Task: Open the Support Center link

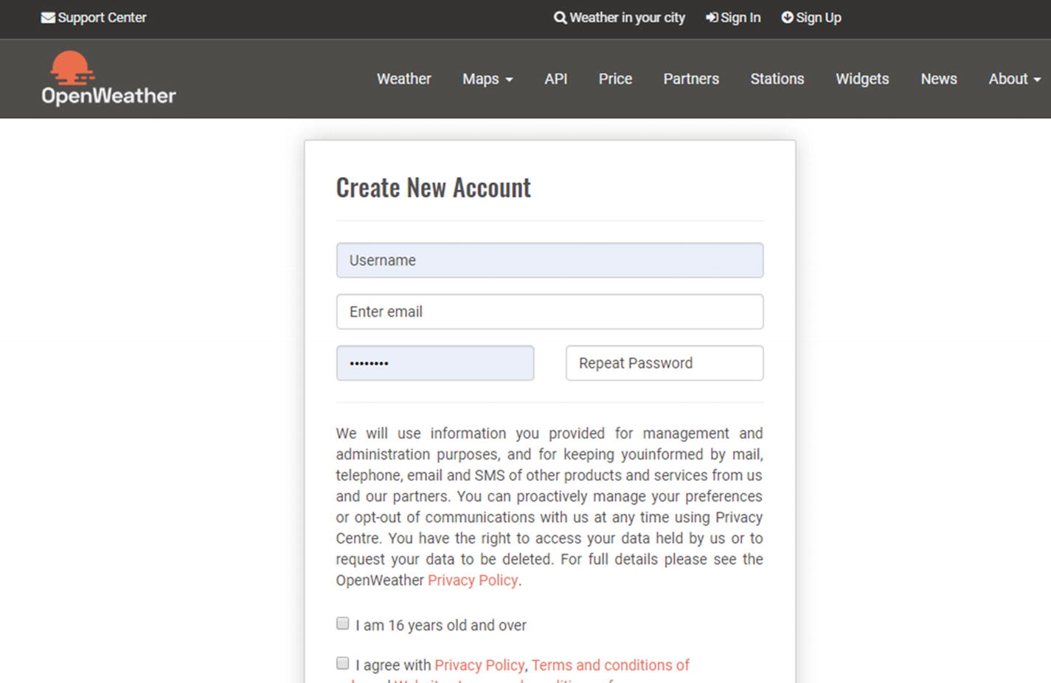Action: [94, 18]
